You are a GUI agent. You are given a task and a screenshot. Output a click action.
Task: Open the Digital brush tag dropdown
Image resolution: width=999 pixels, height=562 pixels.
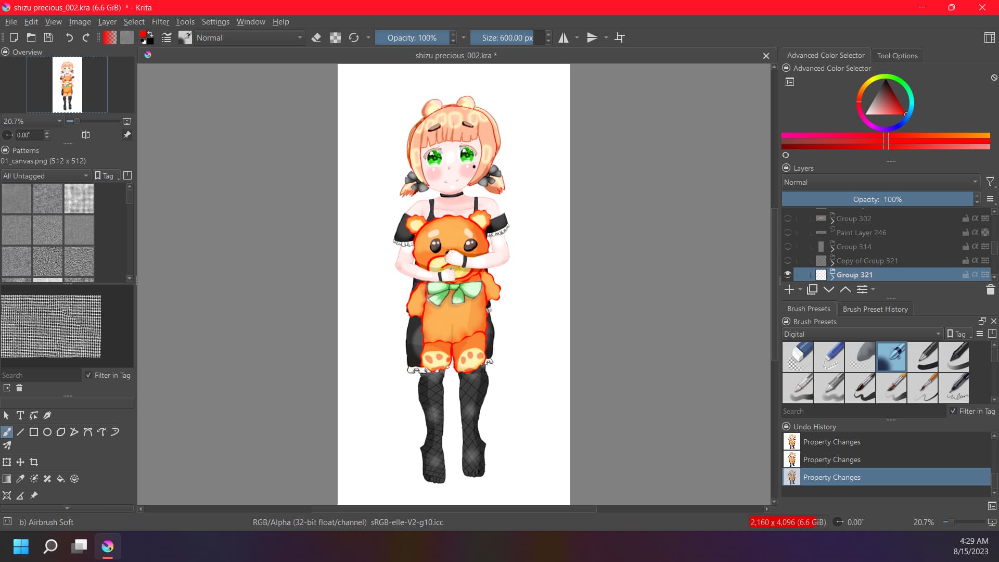click(x=862, y=334)
